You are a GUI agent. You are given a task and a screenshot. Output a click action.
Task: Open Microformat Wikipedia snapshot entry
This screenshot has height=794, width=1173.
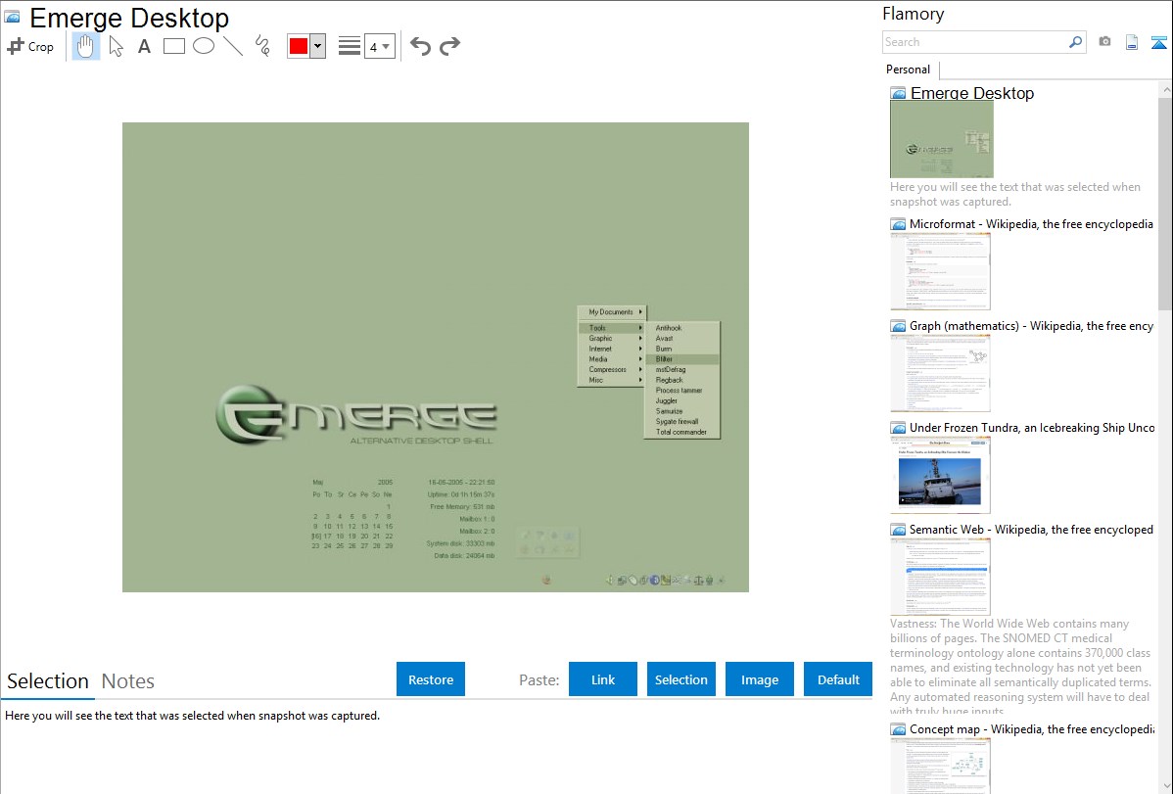[x=1031, y=224]
